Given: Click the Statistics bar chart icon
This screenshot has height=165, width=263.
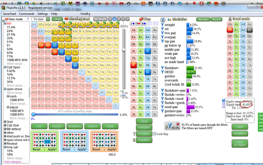Looking at the screenshot, I should (169, 19).
